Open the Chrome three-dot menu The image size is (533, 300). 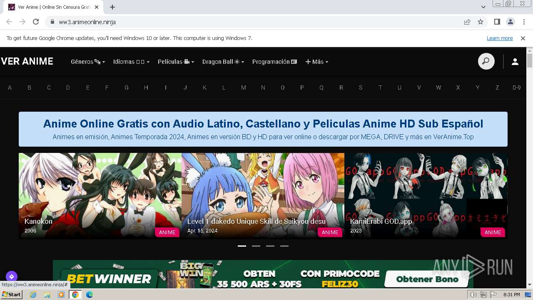[x=523, y=22]
